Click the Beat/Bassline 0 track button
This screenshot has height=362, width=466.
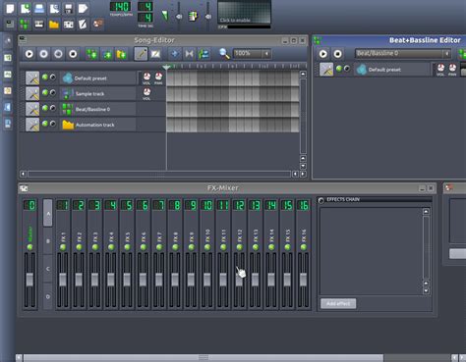(97, 109)
